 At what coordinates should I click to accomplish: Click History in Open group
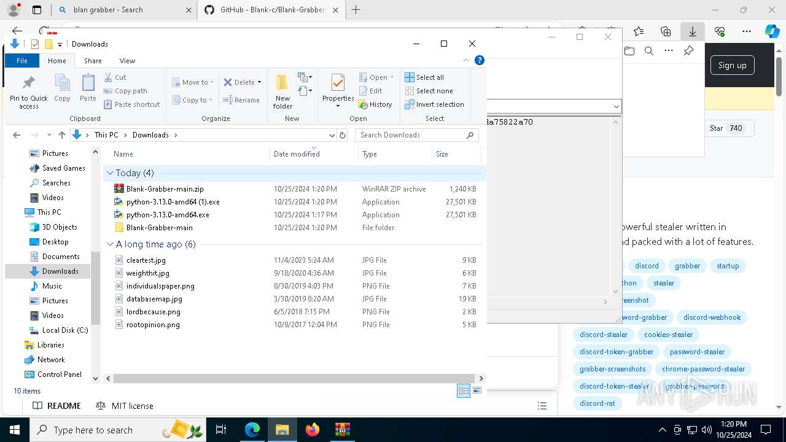375,104
